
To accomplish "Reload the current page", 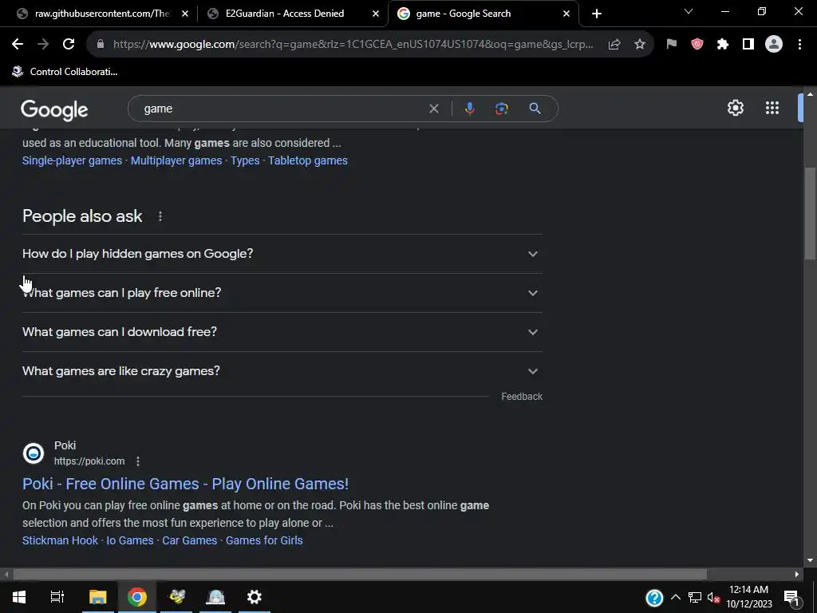I will (69, 45).
